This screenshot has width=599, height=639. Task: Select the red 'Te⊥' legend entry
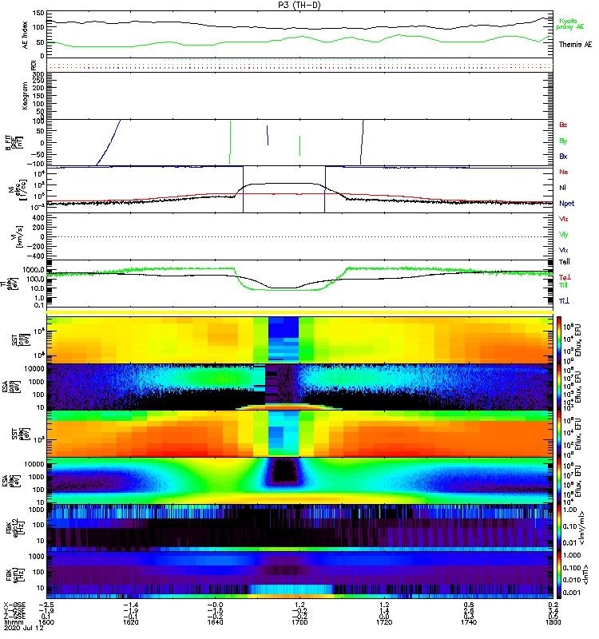point(565,277)
